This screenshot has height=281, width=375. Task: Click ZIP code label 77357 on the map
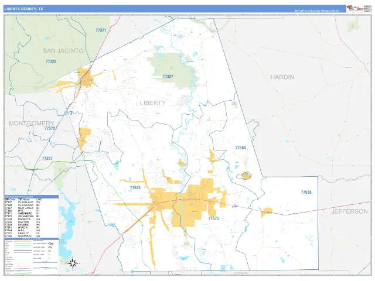point(47,158)
